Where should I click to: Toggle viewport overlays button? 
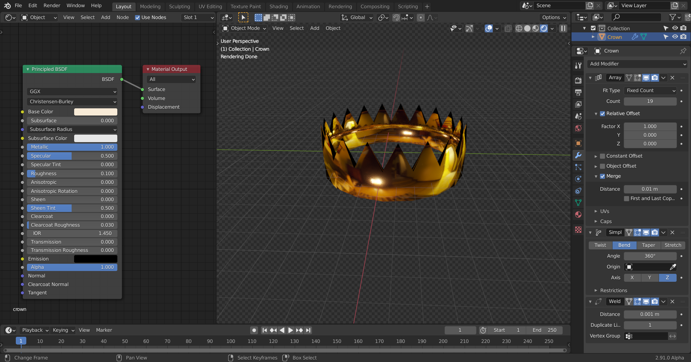point(488,28)
